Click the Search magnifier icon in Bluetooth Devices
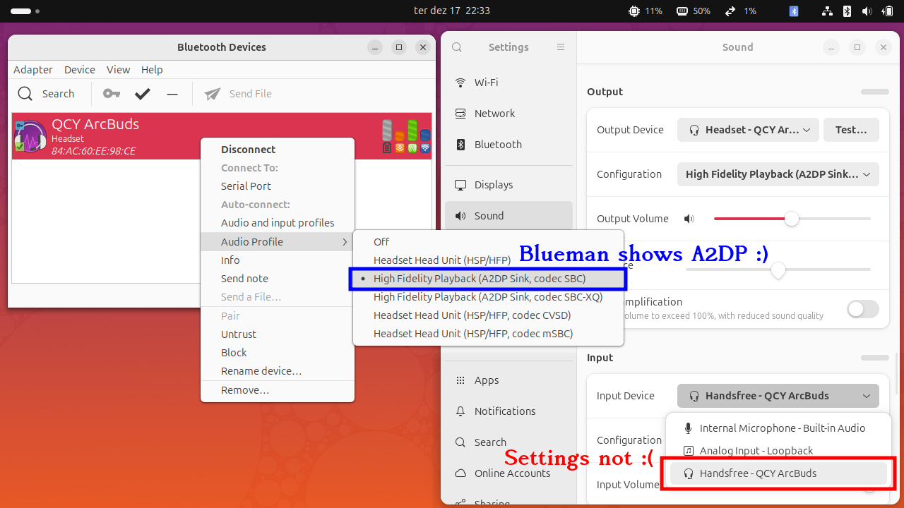Viewport: 904px width, 508px height. click(x=25, y=94)
